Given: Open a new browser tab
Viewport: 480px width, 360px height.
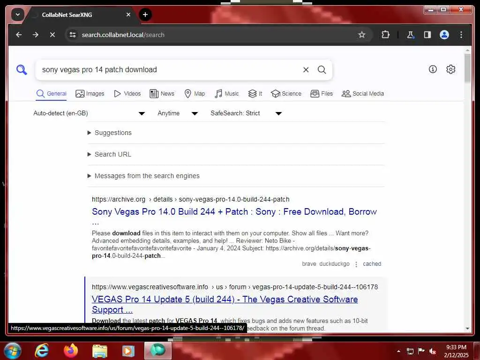Looking at the screenshot, I should [x=145, y=15].
